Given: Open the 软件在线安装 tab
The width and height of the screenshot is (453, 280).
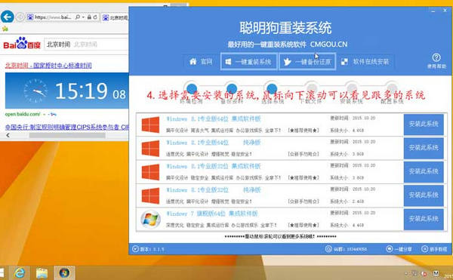Looking at the screenshot, I should 365,61.
